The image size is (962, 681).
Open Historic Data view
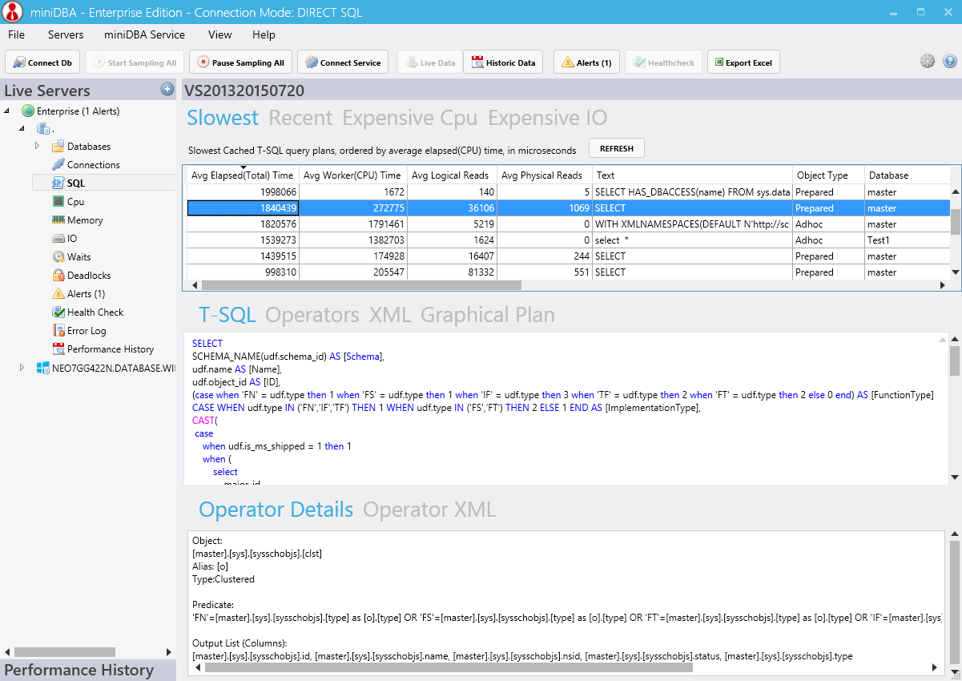pyautogui.click(x=503, y=62)
